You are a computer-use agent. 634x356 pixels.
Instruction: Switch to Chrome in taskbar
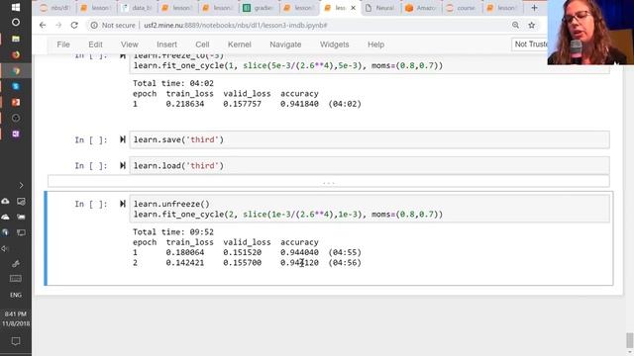(x=16, y=70)
